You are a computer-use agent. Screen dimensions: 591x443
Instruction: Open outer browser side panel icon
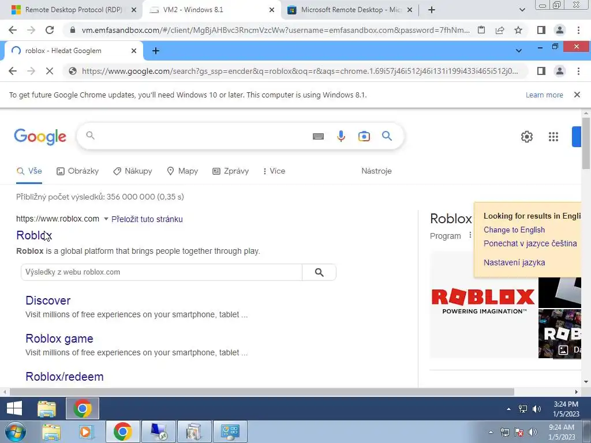(x=541, y=30)
